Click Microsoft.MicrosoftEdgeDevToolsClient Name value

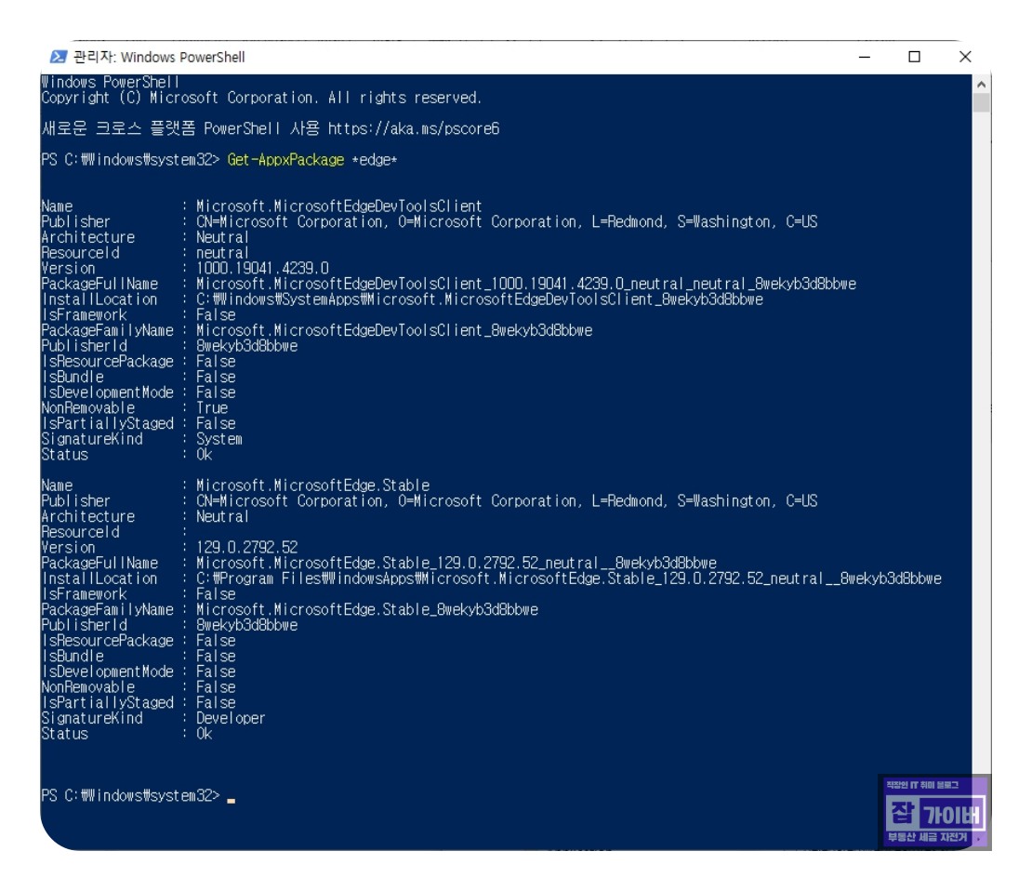pyautogui.click(x=339, y=206)
